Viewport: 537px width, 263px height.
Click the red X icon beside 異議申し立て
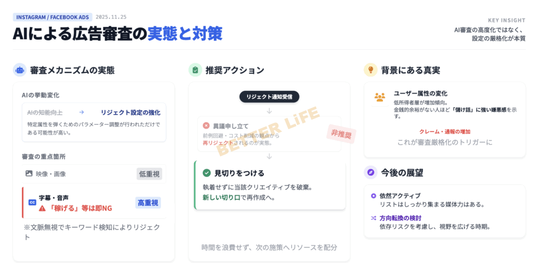pyautogui.click(x=206, y=126)
